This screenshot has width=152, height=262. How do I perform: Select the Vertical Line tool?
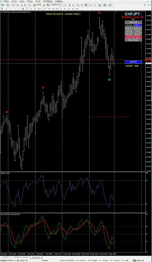11,8
